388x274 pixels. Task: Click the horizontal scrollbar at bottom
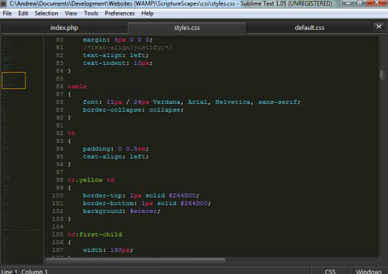click(136, 260)
